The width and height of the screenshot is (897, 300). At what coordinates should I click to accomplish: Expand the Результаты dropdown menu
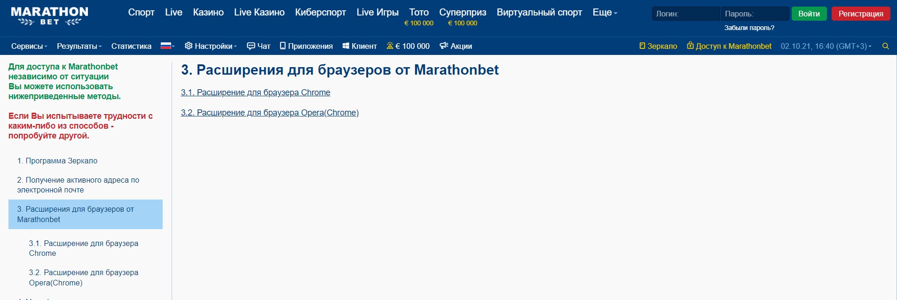[x=79, y=46]
